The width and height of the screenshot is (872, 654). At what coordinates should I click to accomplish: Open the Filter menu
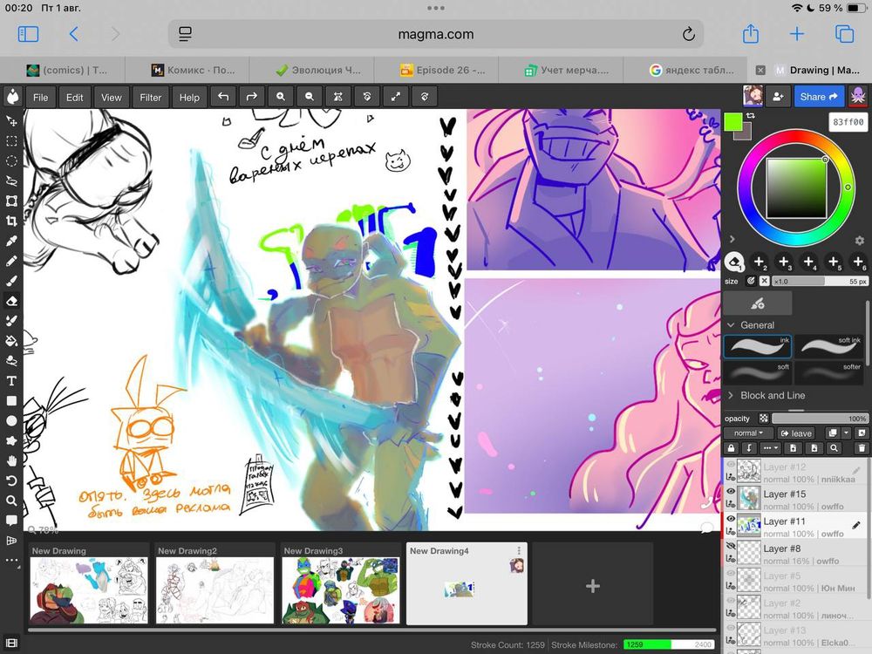point(150,98)
